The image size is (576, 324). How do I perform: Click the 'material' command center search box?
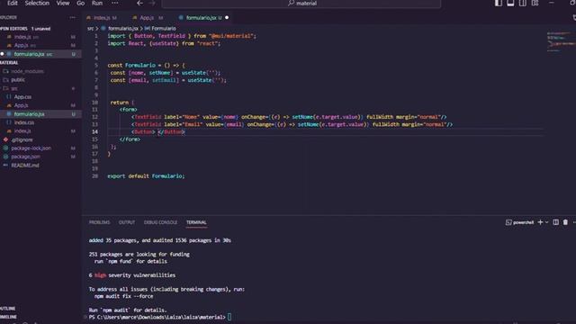301,4
